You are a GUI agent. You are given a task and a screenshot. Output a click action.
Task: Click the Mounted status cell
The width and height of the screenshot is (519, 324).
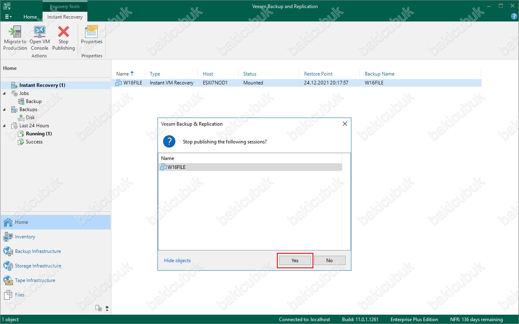click(x=253, y=83)
